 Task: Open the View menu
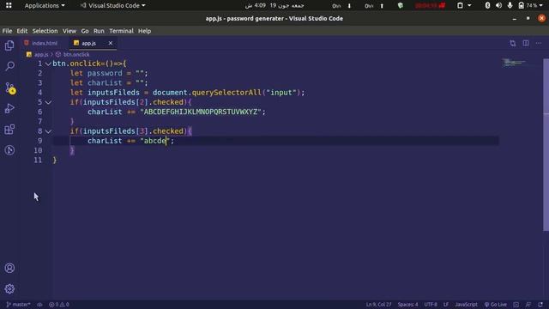pos(69,31)
